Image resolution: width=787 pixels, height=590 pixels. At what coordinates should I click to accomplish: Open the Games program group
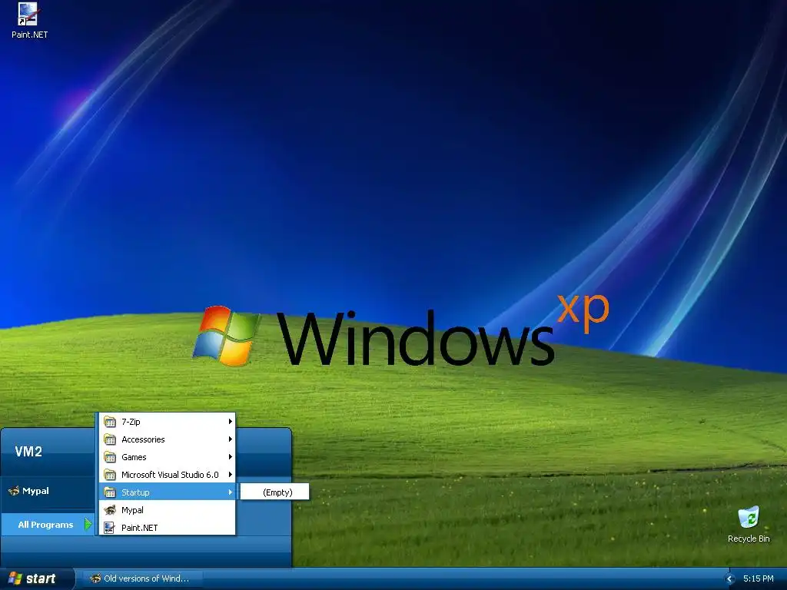pyautogui.click(x=168, y=457)
